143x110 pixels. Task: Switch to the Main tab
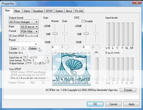[x=8, y=11]
